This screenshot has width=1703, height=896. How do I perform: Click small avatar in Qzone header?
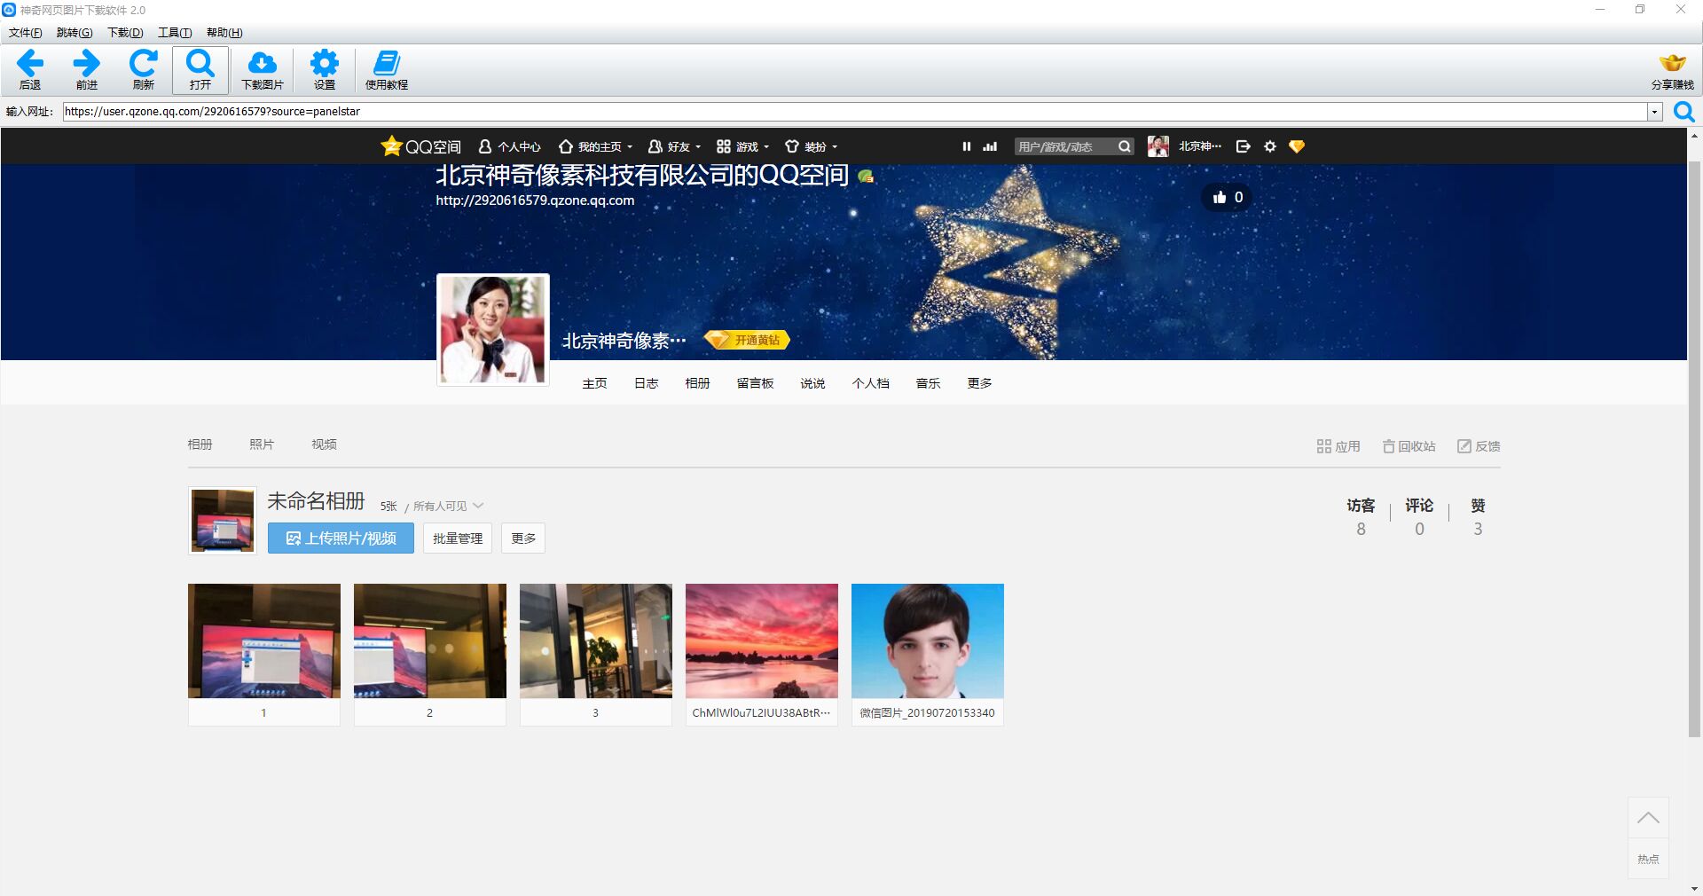pyautogui.click(x=1158, y=146)
